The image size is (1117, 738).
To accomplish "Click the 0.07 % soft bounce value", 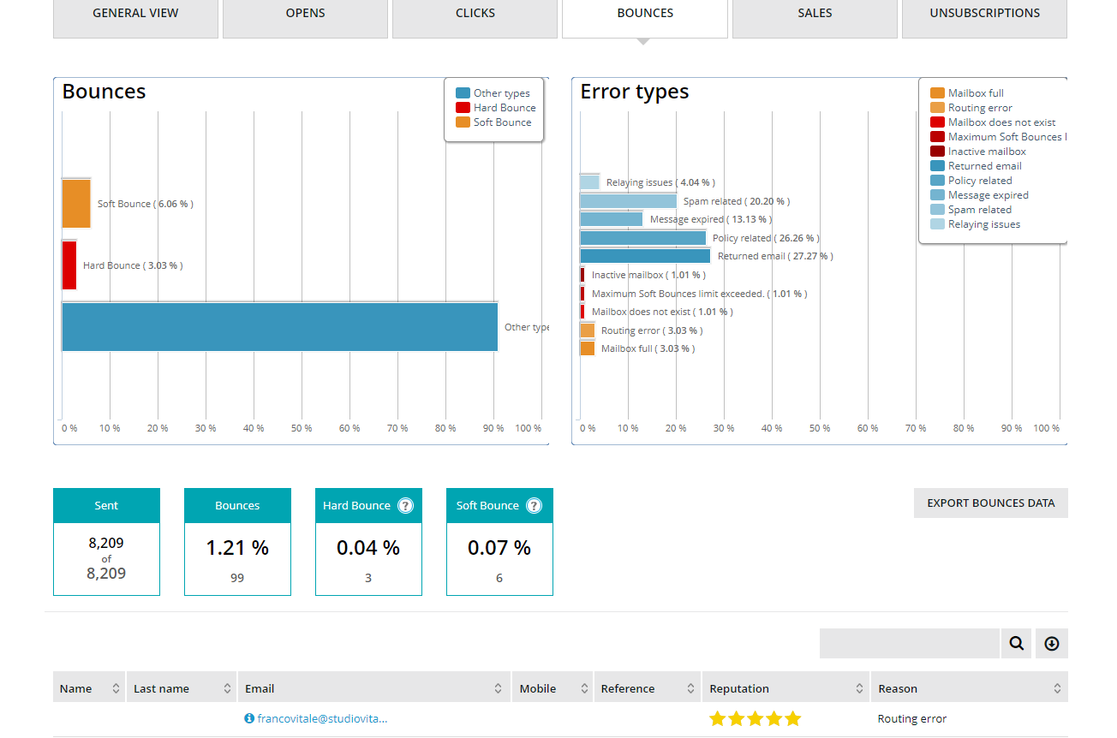I will [499, 548].
